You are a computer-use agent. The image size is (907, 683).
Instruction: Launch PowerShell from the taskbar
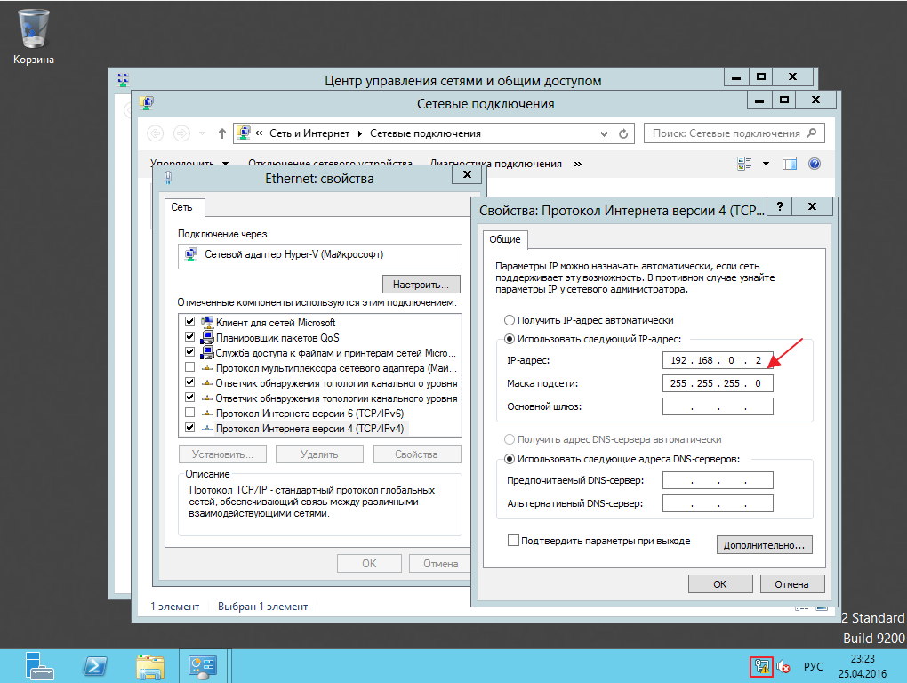(95, 666)
